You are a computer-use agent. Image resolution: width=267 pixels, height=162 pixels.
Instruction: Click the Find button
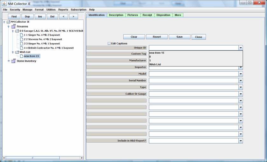pos(14,16)
